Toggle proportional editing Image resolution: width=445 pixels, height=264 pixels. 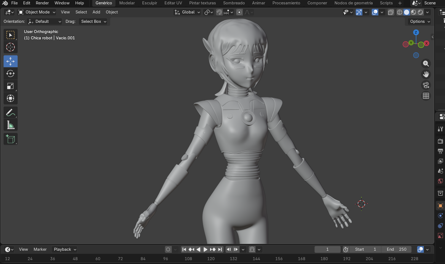[x=239, y=12]
